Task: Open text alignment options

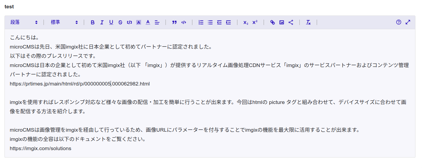Action: 157,22
